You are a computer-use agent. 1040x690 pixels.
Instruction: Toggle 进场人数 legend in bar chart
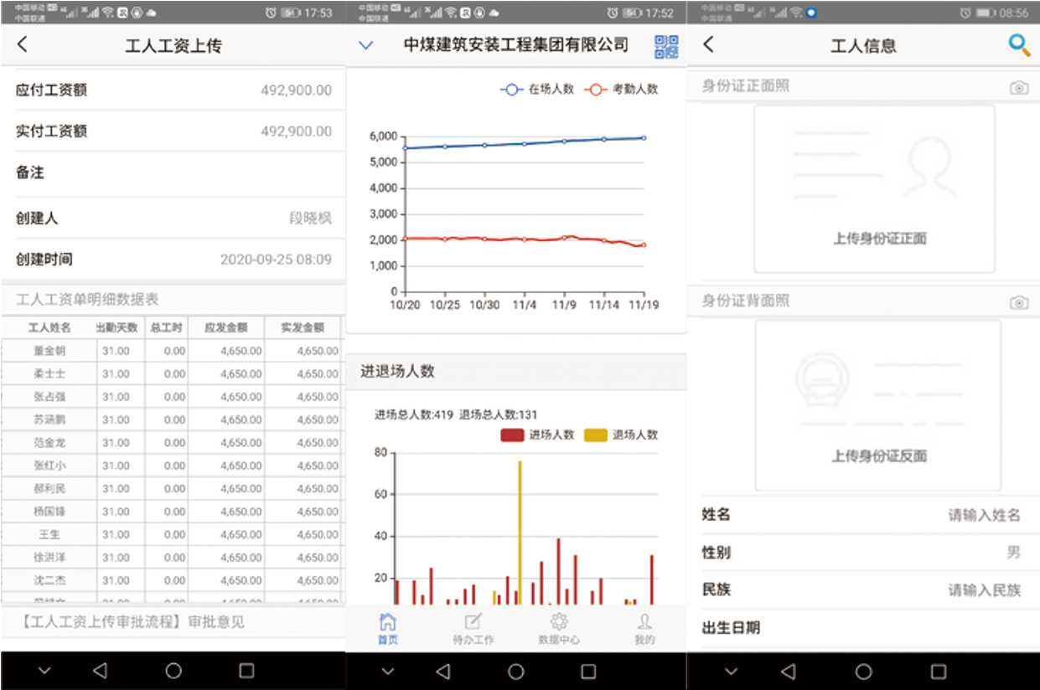[x=537, y=435]
